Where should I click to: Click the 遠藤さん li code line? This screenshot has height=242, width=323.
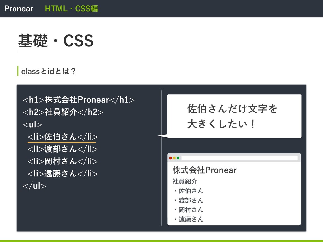point(63,174)
